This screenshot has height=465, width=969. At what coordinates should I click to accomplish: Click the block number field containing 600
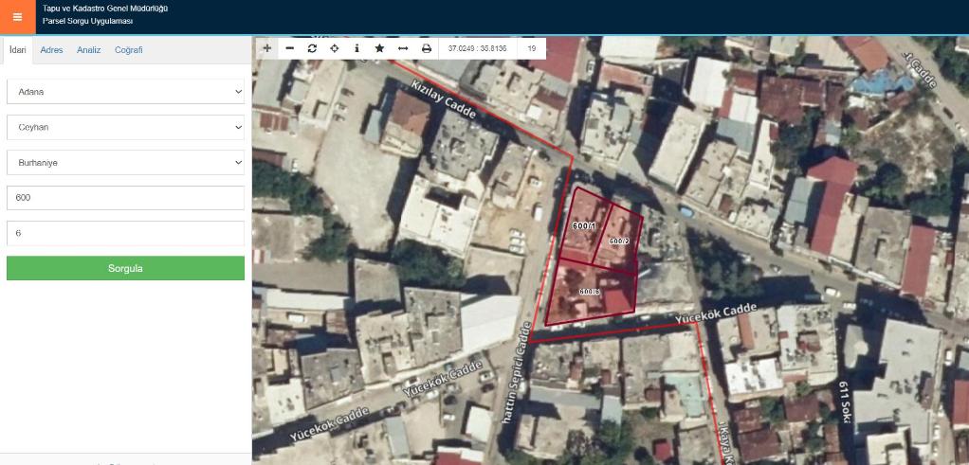pos(125,198)
